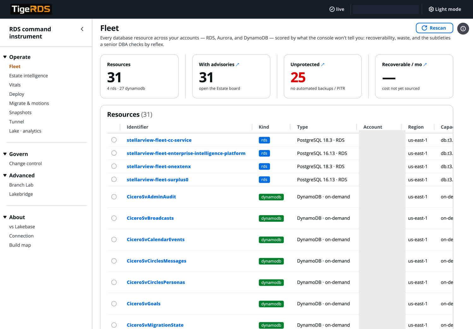This screenshot has width=473, height=329.
Task: Click the TigeRDS logo
Action: (x=31, y=9)
